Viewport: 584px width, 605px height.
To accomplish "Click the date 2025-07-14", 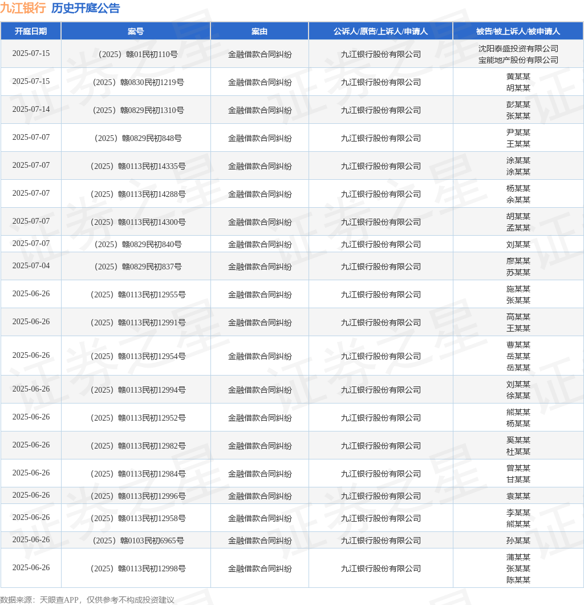I will 31,109.
